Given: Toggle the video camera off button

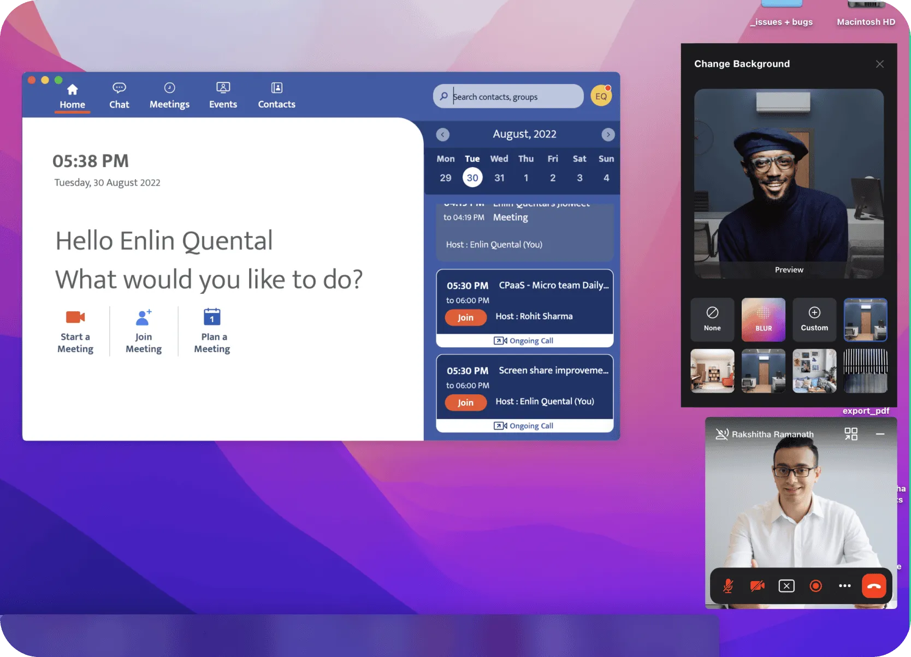Looking at the screenshot, I should tap(757, 586).
